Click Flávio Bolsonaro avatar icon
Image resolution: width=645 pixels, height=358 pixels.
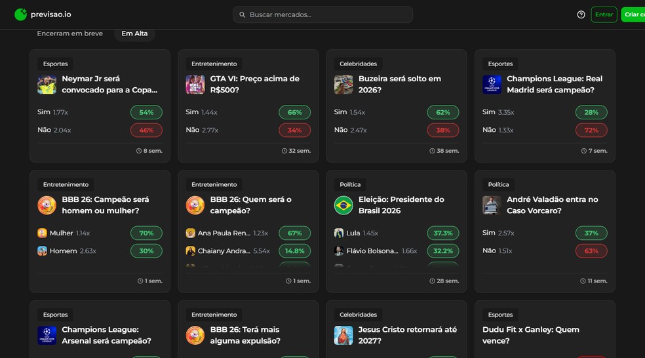point(338,250)
